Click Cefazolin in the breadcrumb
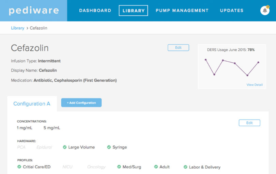Image resolution: width=276 pixels, height=174 pixels. pos(39,28)
